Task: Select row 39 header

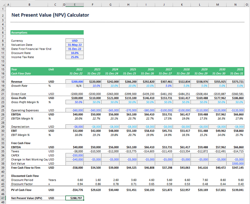Action: click(x=3, y=168)
